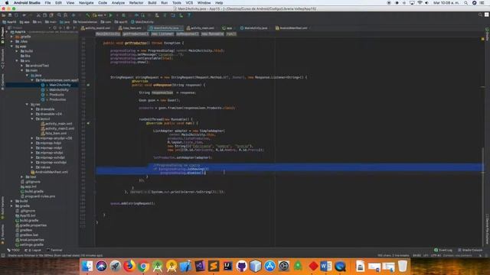The height and width of the screenshot is (275, 490).
Task: Open Finder from the Dock
Action: click(87, 267)
